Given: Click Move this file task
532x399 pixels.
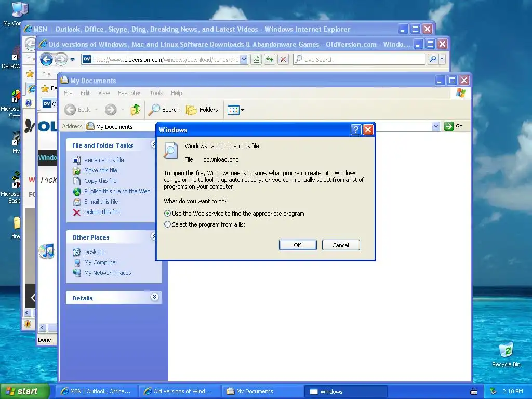Looking at the screenshot, I should (x=100, y=170).
